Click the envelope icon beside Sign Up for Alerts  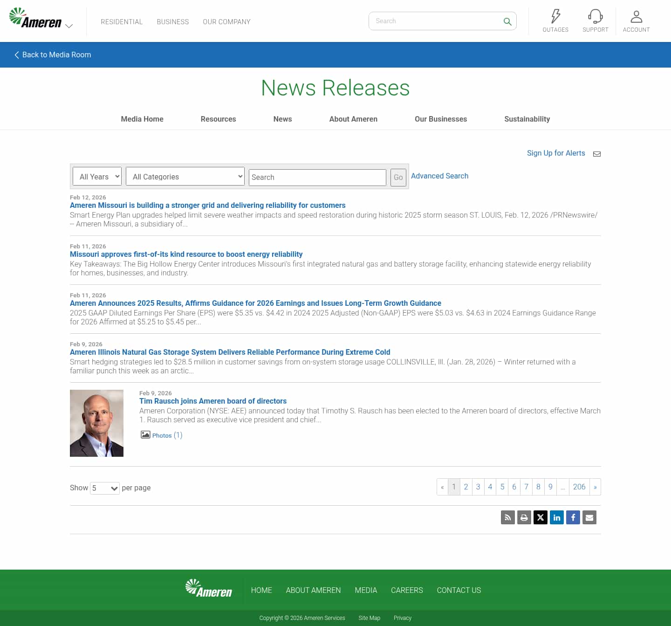pyautogui.click(x=597, y=153)
